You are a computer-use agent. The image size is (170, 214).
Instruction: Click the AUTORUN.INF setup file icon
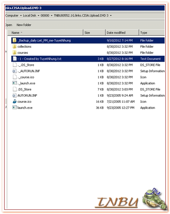click(14, 95)
